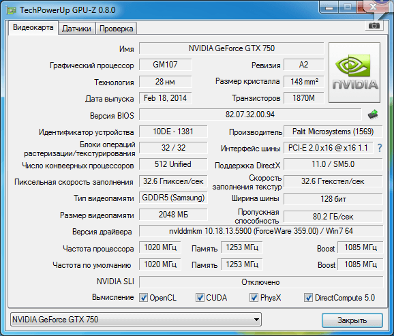Click the GPU-Z title bar icon

click(x=11, y=10)
